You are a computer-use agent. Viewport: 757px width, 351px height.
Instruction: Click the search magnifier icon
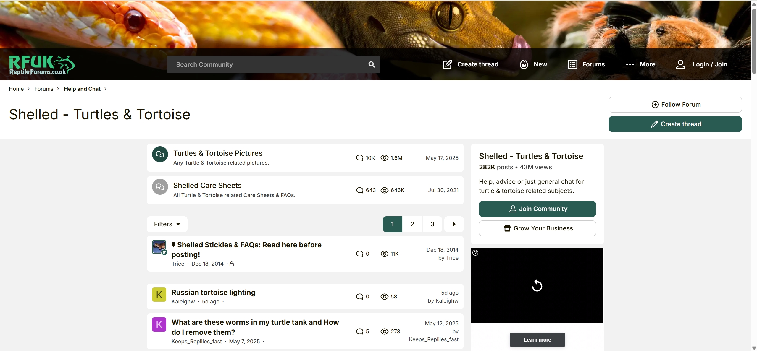coord(372,64)
